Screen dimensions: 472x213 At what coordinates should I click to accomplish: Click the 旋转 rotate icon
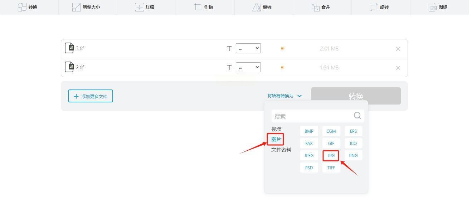(x=374, y=7)
